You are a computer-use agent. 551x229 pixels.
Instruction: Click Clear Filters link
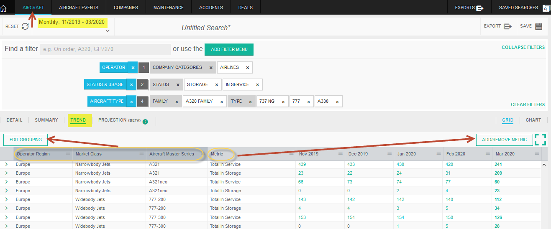(x=528, y=104)
